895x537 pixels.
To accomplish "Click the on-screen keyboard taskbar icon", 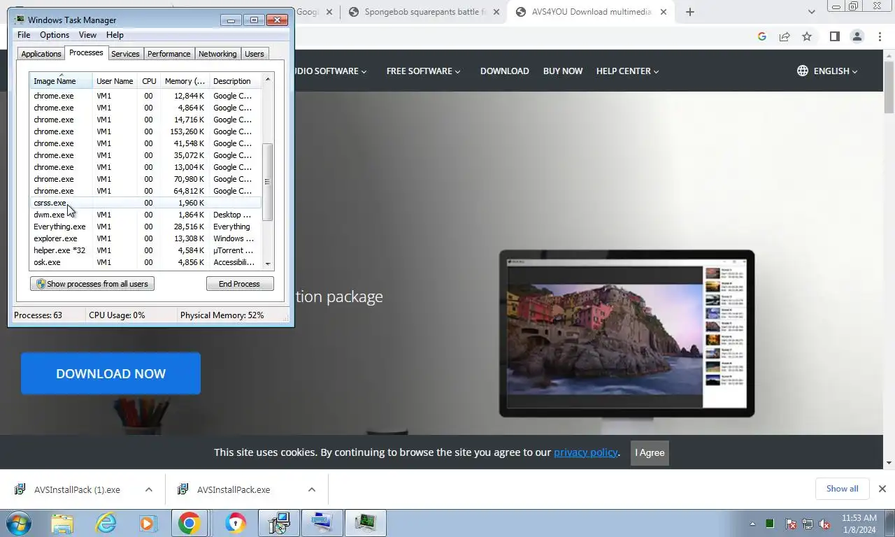I will click(x=322, y=523).
